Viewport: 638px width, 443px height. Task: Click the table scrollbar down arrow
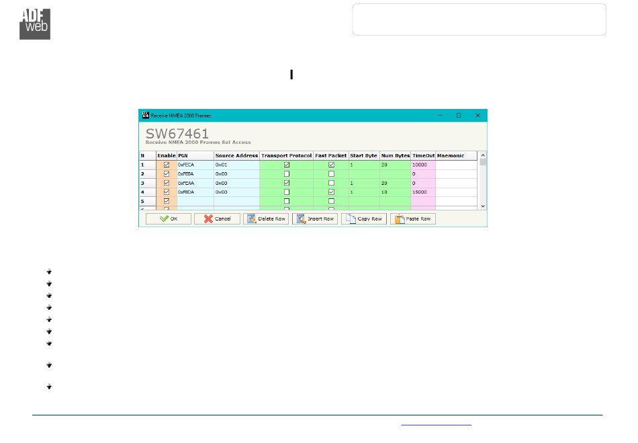click(x=483, y=206)
